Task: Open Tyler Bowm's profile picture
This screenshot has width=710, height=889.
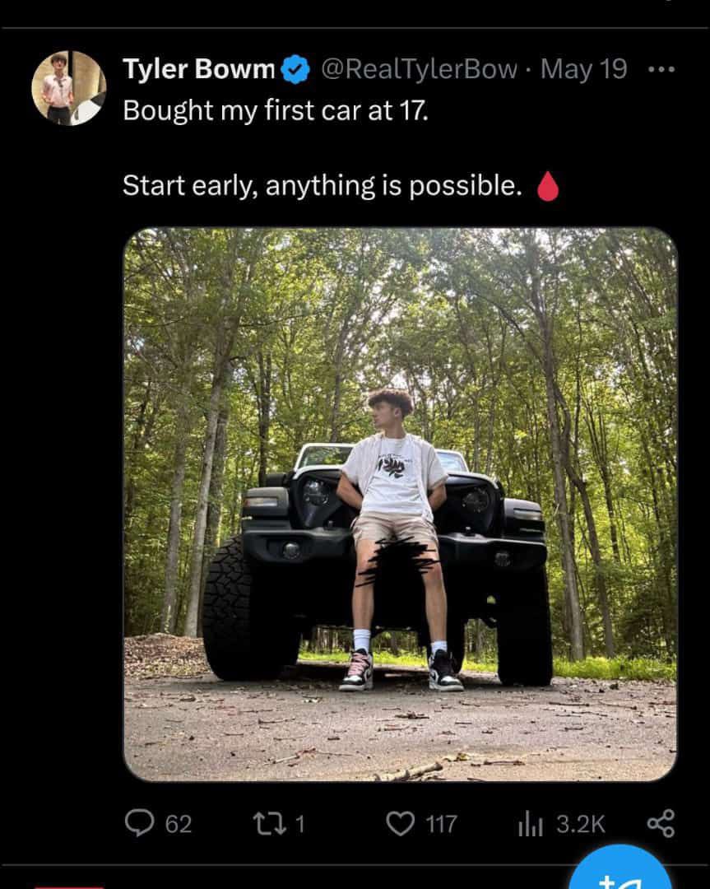Action: pyautogui.click(x=68, y=88)
